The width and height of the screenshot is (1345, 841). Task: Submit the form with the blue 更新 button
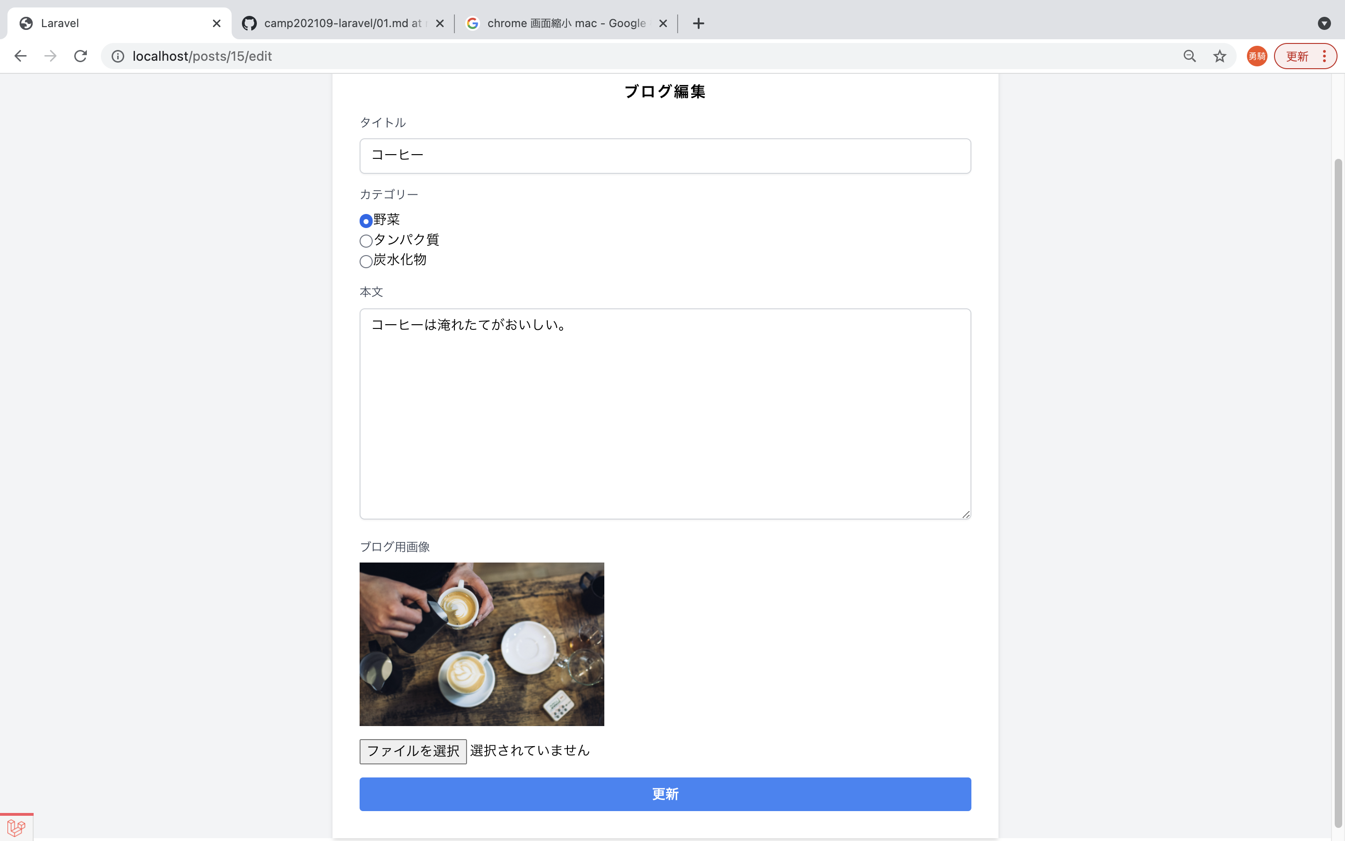tap(665, 794)
